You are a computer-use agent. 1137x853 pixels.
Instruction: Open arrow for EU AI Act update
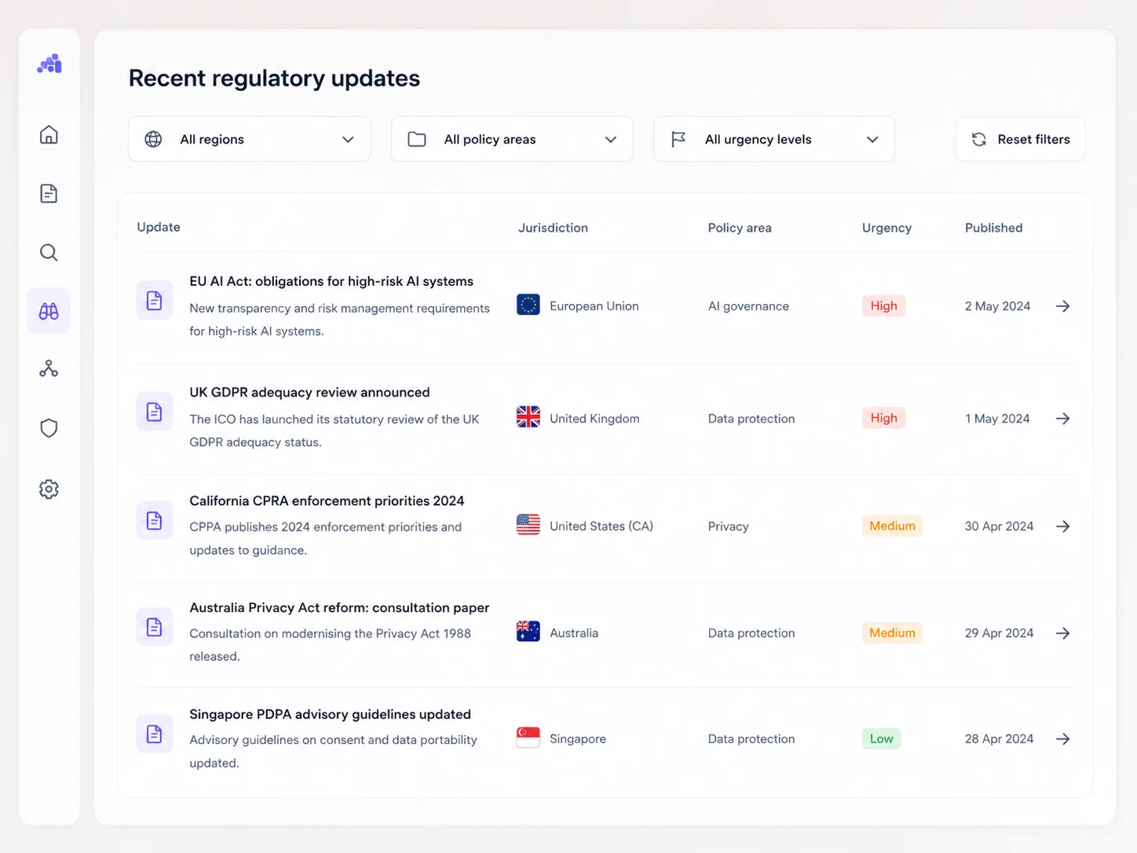tap(1062, 306)
